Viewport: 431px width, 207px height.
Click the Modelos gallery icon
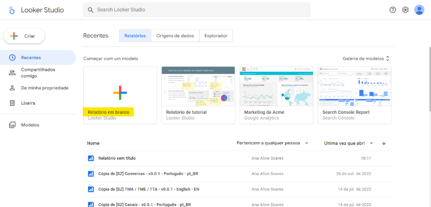(x=12, y=125)
